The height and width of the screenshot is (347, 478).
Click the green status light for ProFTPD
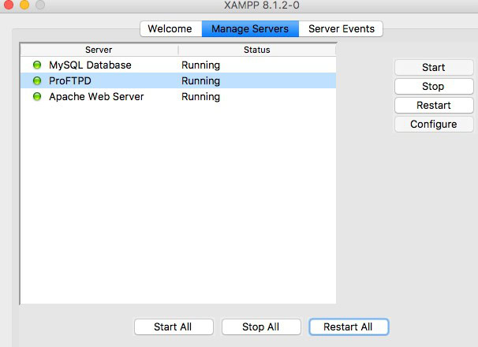tap(37, 80)
